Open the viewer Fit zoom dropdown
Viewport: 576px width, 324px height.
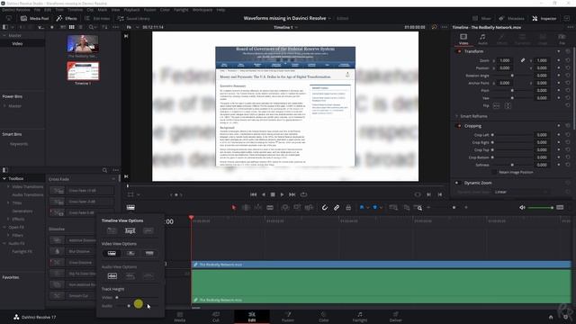point(132,28)
